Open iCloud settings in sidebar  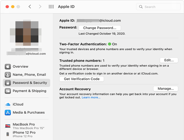coord(26,104)
